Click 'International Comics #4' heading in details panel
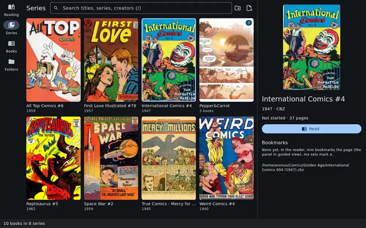Viewport: 366px width, 228px height. (303, 99)
